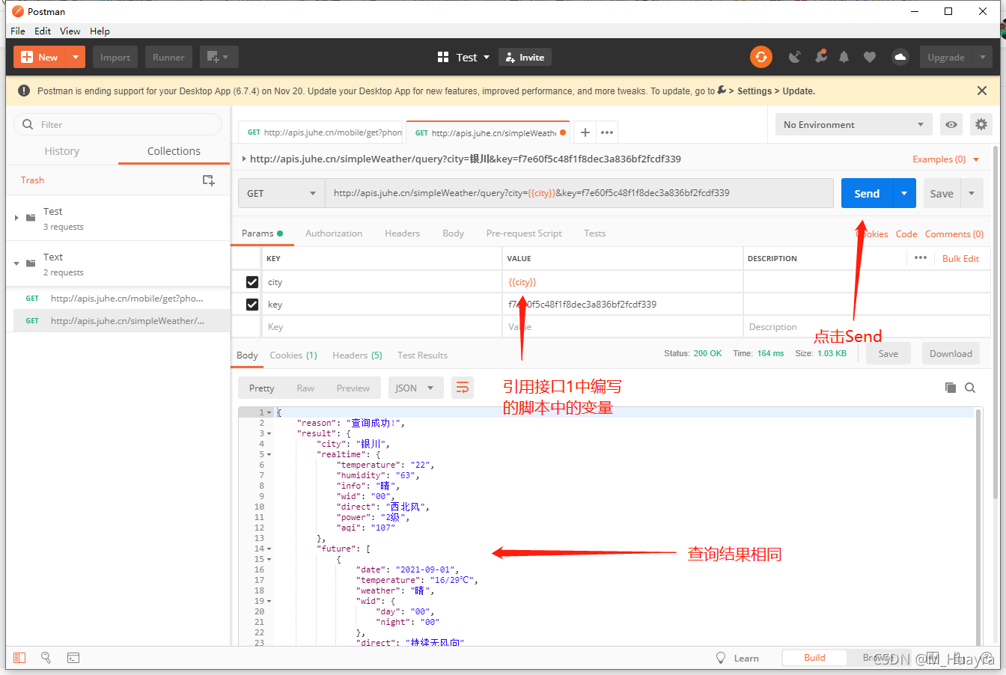Toggle the wrap lines icon in response

[463, 388]
